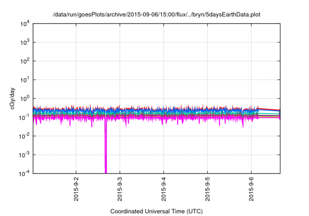This screenshot has height=216, width=309.
Task: Click the Coordinated Universal Time (UTC) label
Action: point(156,211)
